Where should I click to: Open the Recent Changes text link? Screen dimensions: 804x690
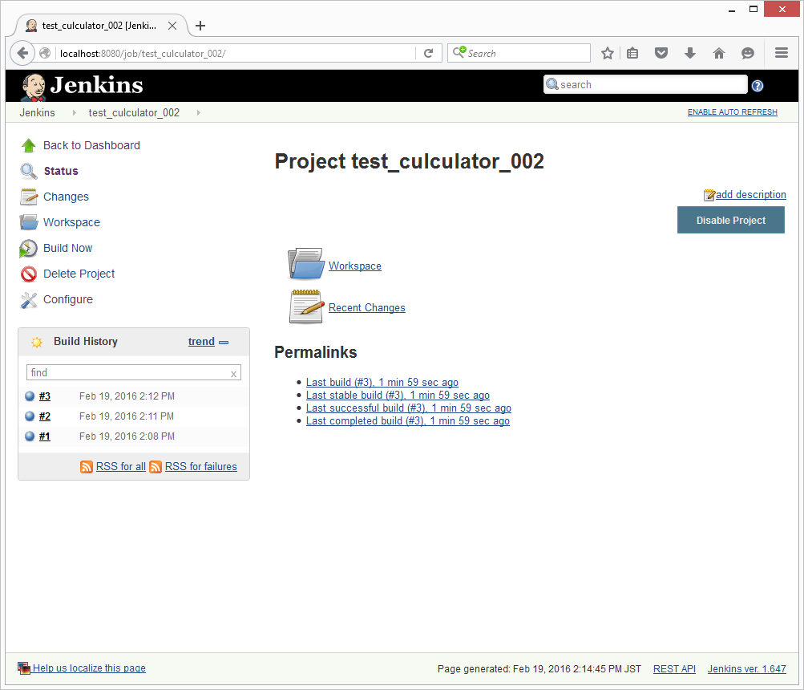click(x=366, y=308)
